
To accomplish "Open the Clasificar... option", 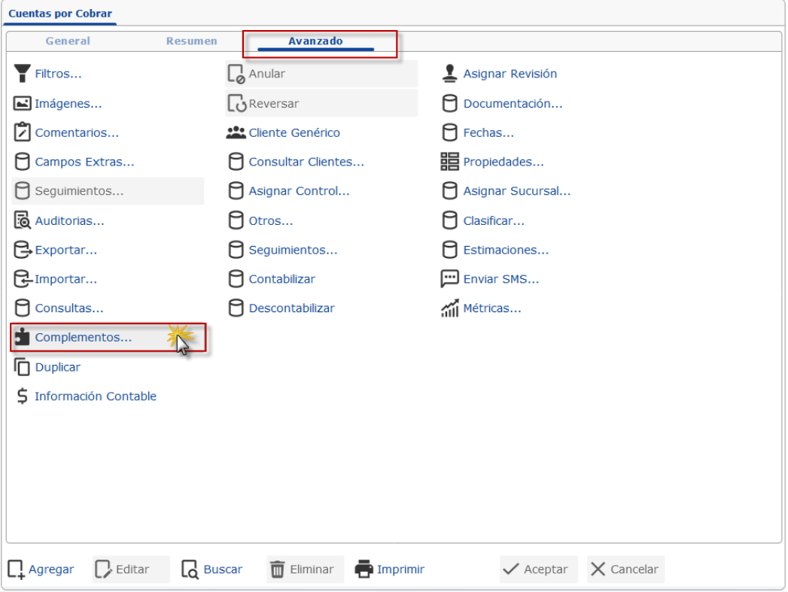I will click(x=494, y=220).
